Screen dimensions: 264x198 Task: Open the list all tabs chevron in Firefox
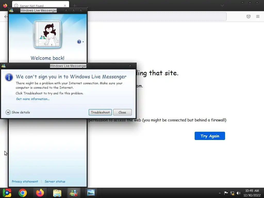[x=222, y=6]
